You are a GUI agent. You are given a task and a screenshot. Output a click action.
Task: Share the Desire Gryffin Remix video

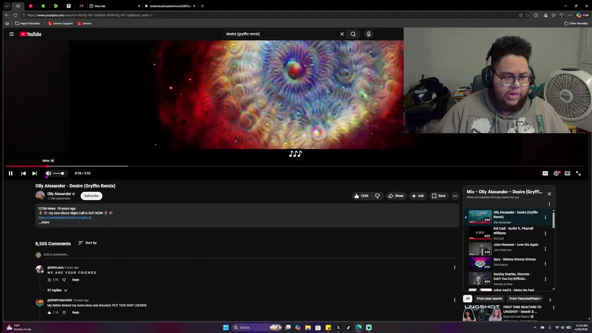[396, 196]
